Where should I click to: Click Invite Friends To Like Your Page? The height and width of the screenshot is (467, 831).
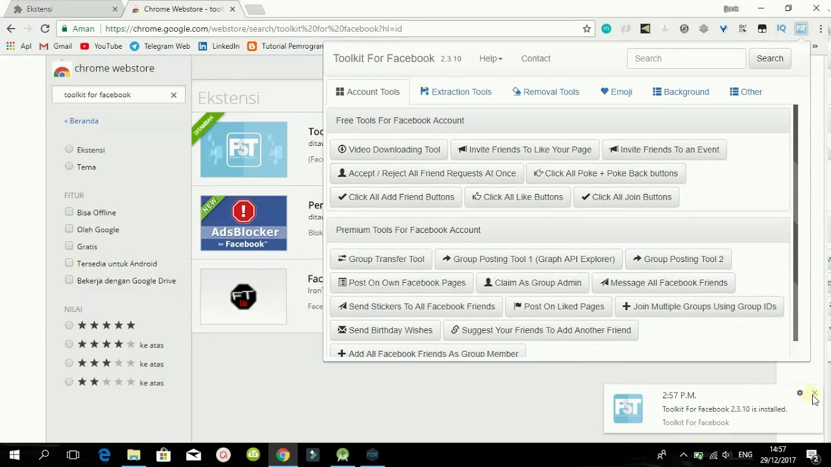525,150
